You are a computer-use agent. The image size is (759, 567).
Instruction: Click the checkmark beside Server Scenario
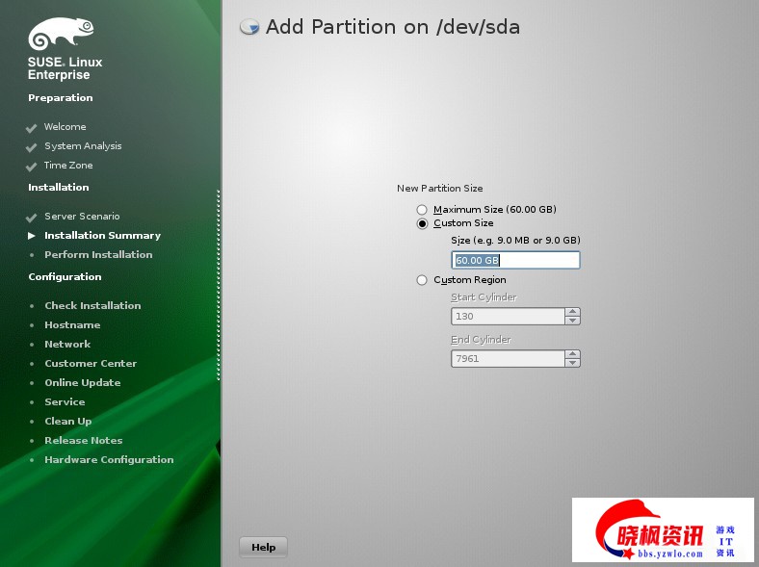(x=32, y=218)
